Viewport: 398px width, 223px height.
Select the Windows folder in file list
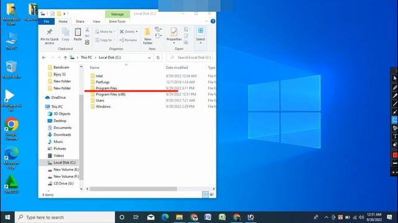[x=103, y=107]
